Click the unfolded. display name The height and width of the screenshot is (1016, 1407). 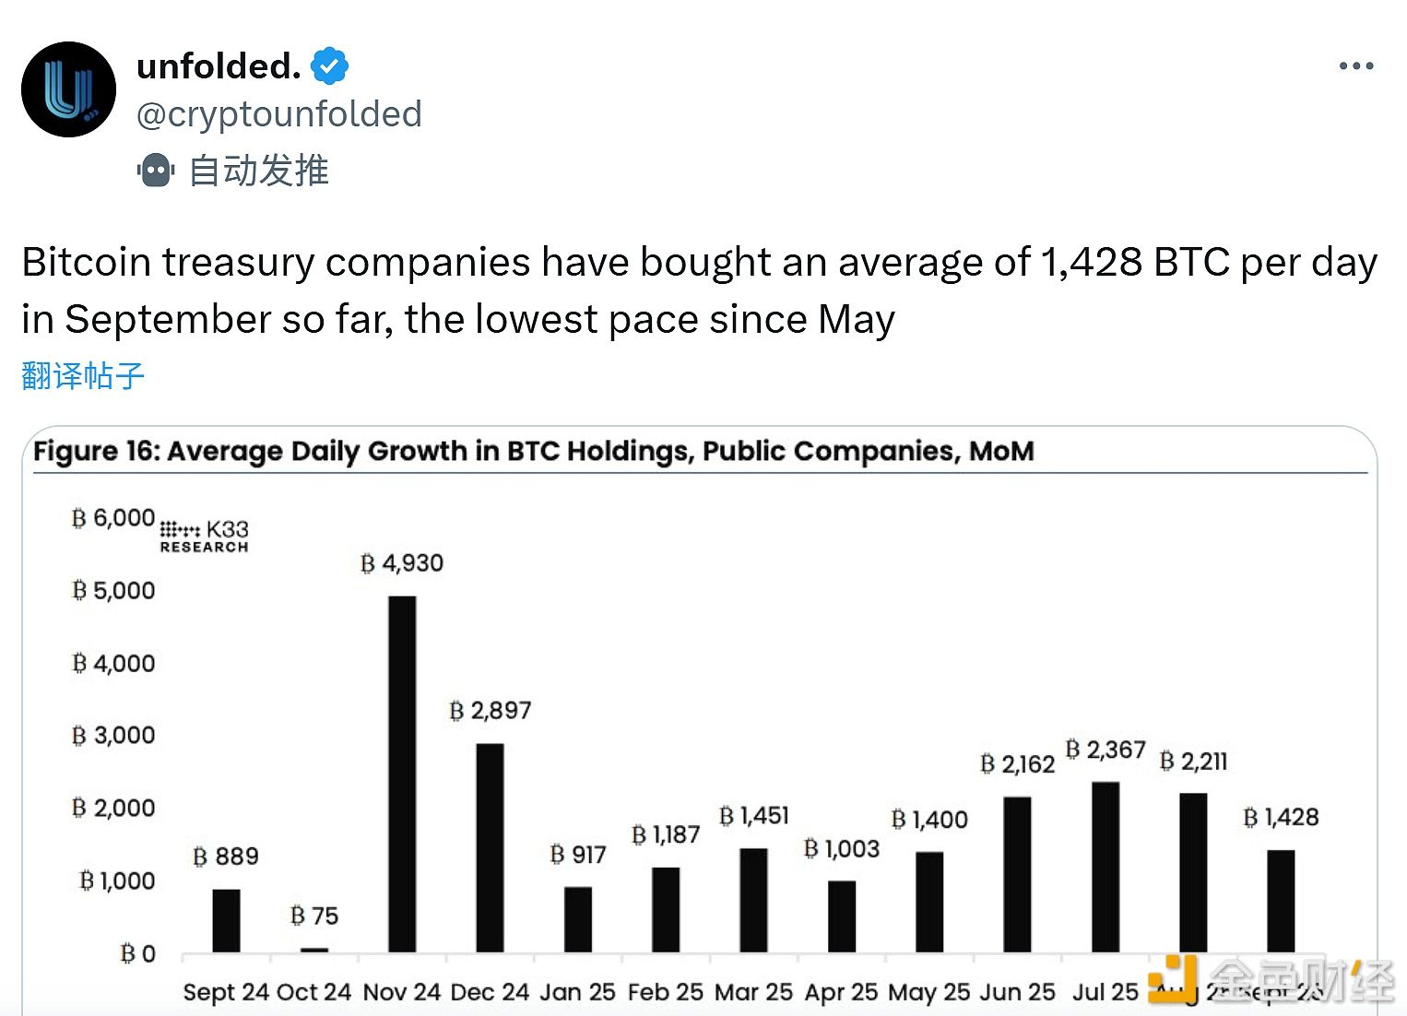219,66
